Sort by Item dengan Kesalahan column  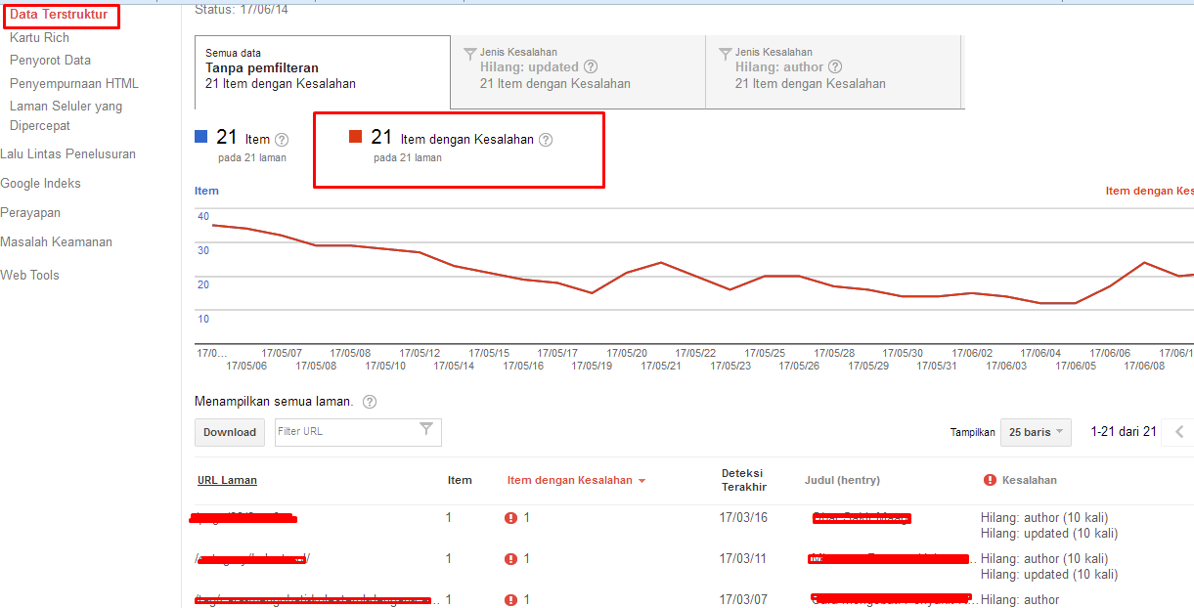(576, 480)
